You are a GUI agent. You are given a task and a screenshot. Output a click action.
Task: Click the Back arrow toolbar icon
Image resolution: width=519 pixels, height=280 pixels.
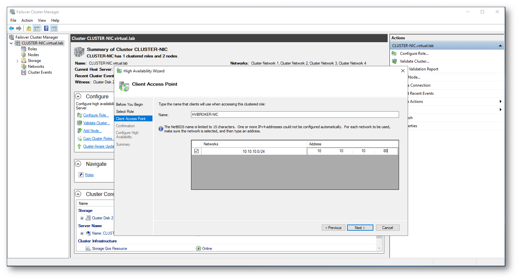(x=12, y=29)
